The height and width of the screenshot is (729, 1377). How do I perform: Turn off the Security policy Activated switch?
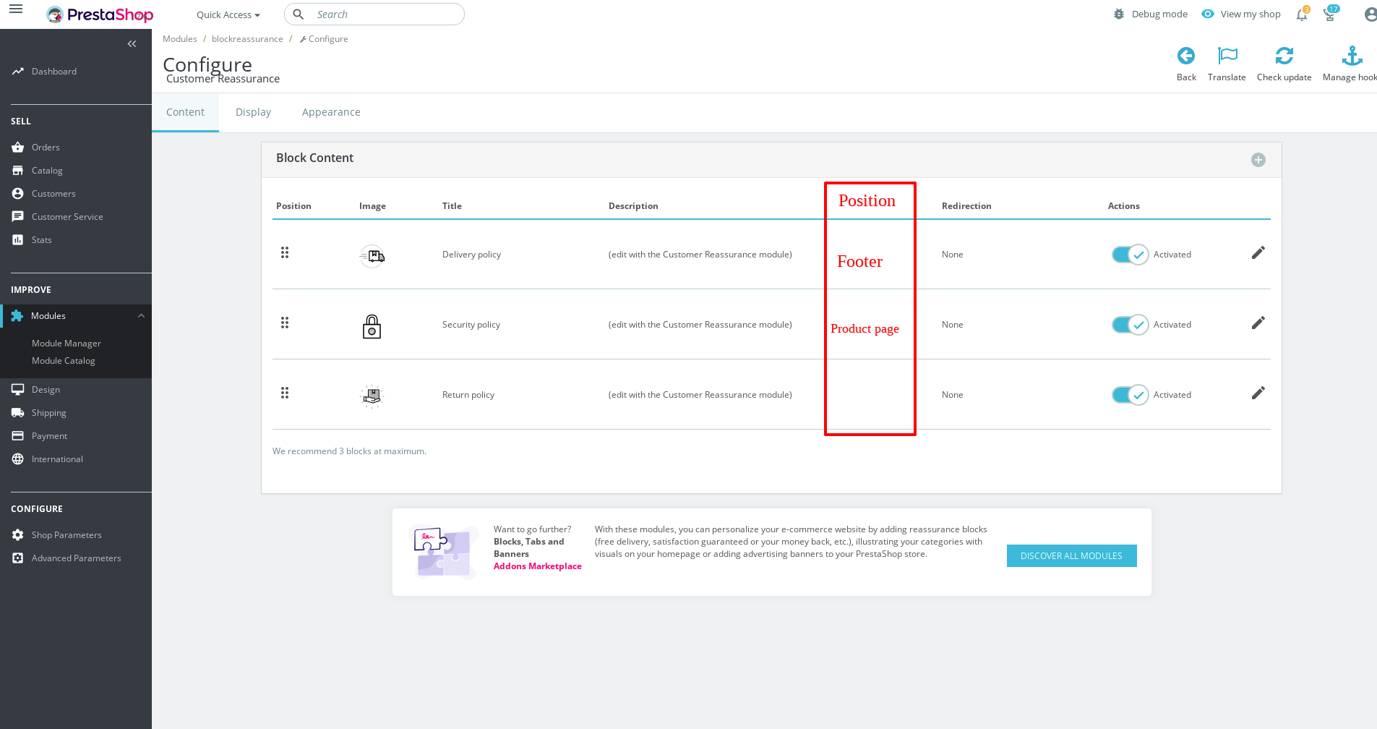[1130, 324]
